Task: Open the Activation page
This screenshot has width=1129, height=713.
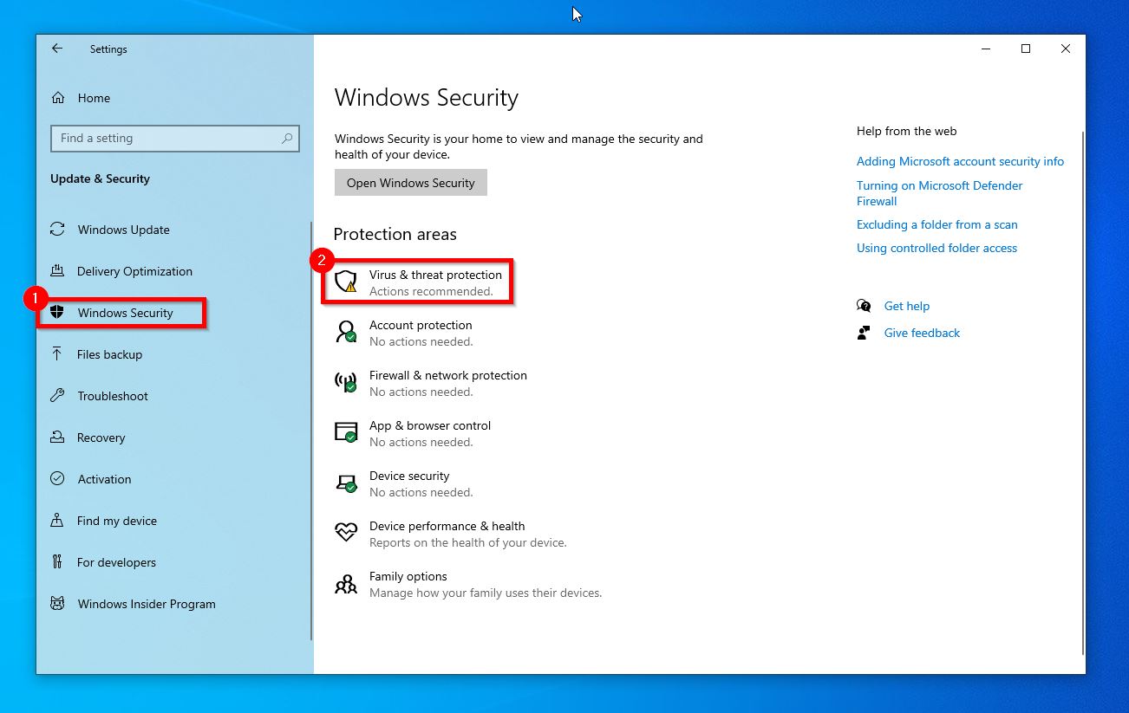Action: [104, 479]
